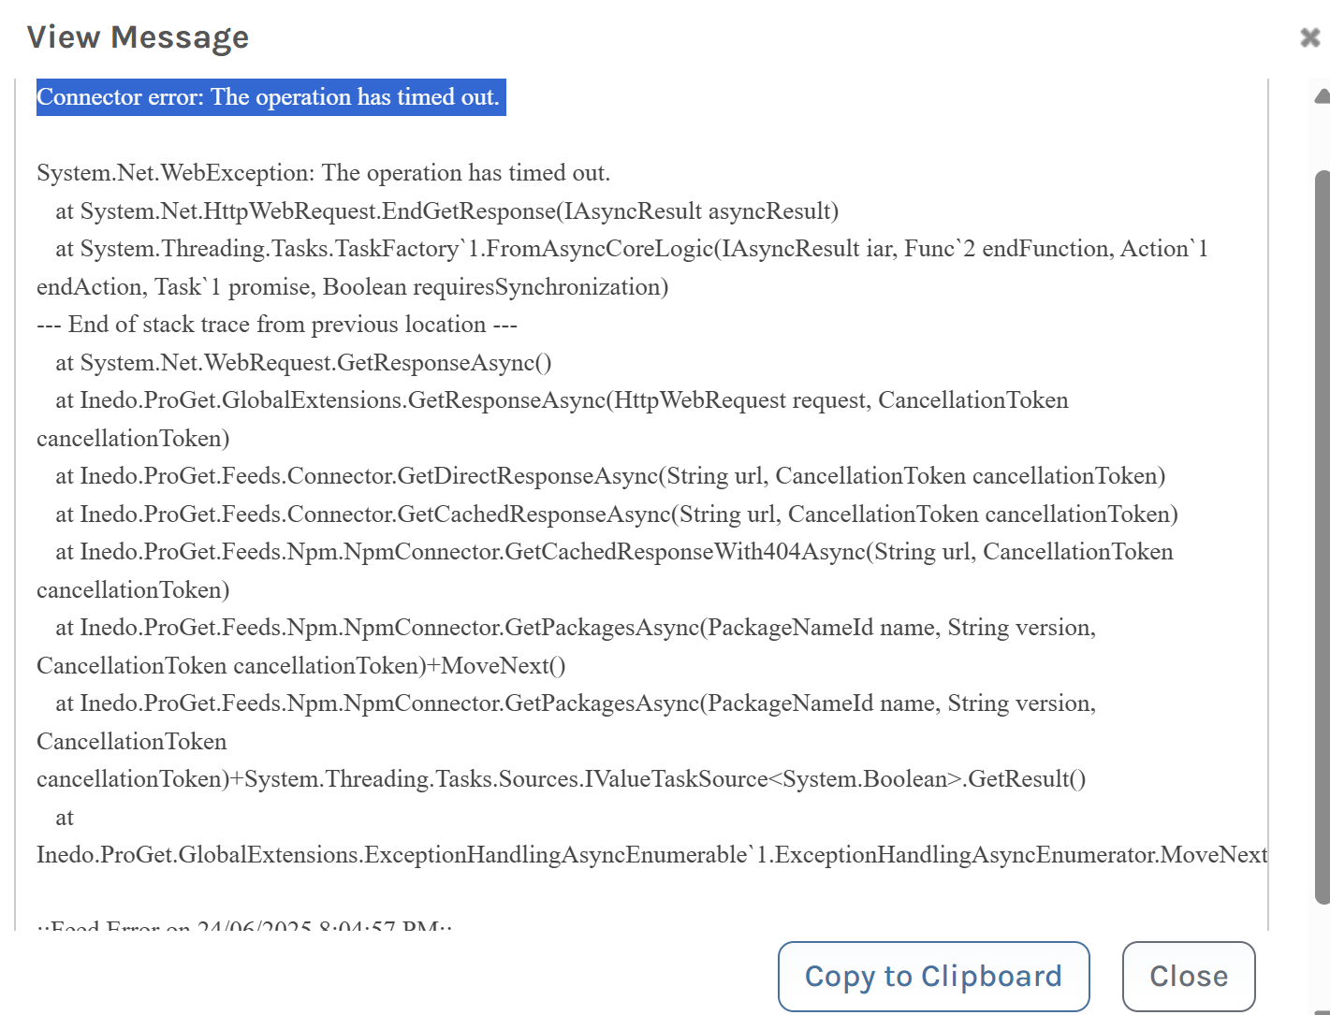Screen dimensions: 1330x1015
Task: Click the End of stack trace separator line
Action: (x=277, y=325)
